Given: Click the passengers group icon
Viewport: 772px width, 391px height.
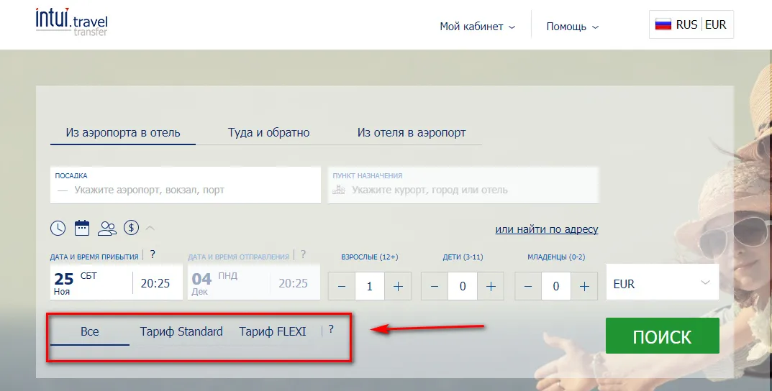Looking at the screenshot, I should coord(106,229).
